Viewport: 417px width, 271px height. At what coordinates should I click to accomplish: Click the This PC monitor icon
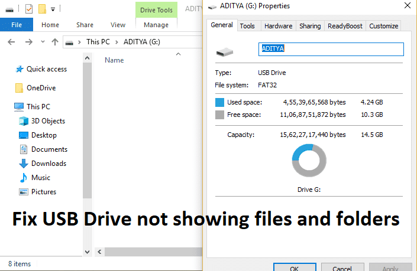(x=18, y=107)
